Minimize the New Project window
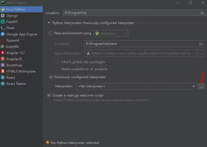Viewport: 207px width, 147px height. (178, 3)
